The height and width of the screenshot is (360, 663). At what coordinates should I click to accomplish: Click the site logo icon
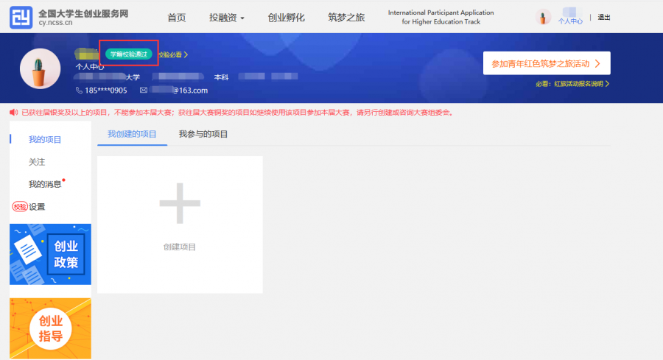tap(21, 18)
